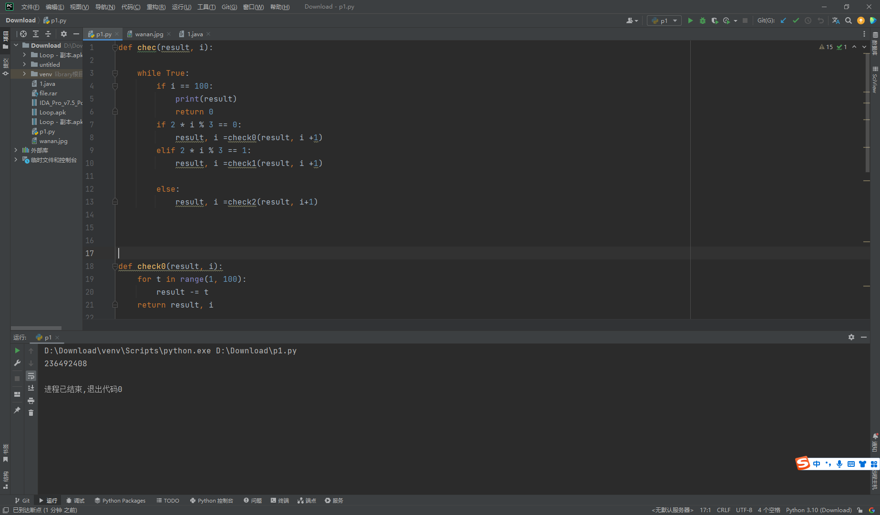Expand 临时文件和控制台 node

point(16,160)
